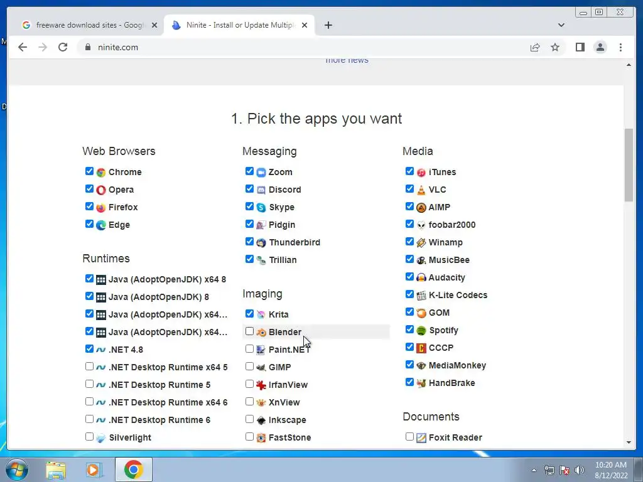Show hidden system tray icons
This screenshot has height=482, width=643.
(x=534, y=470)
